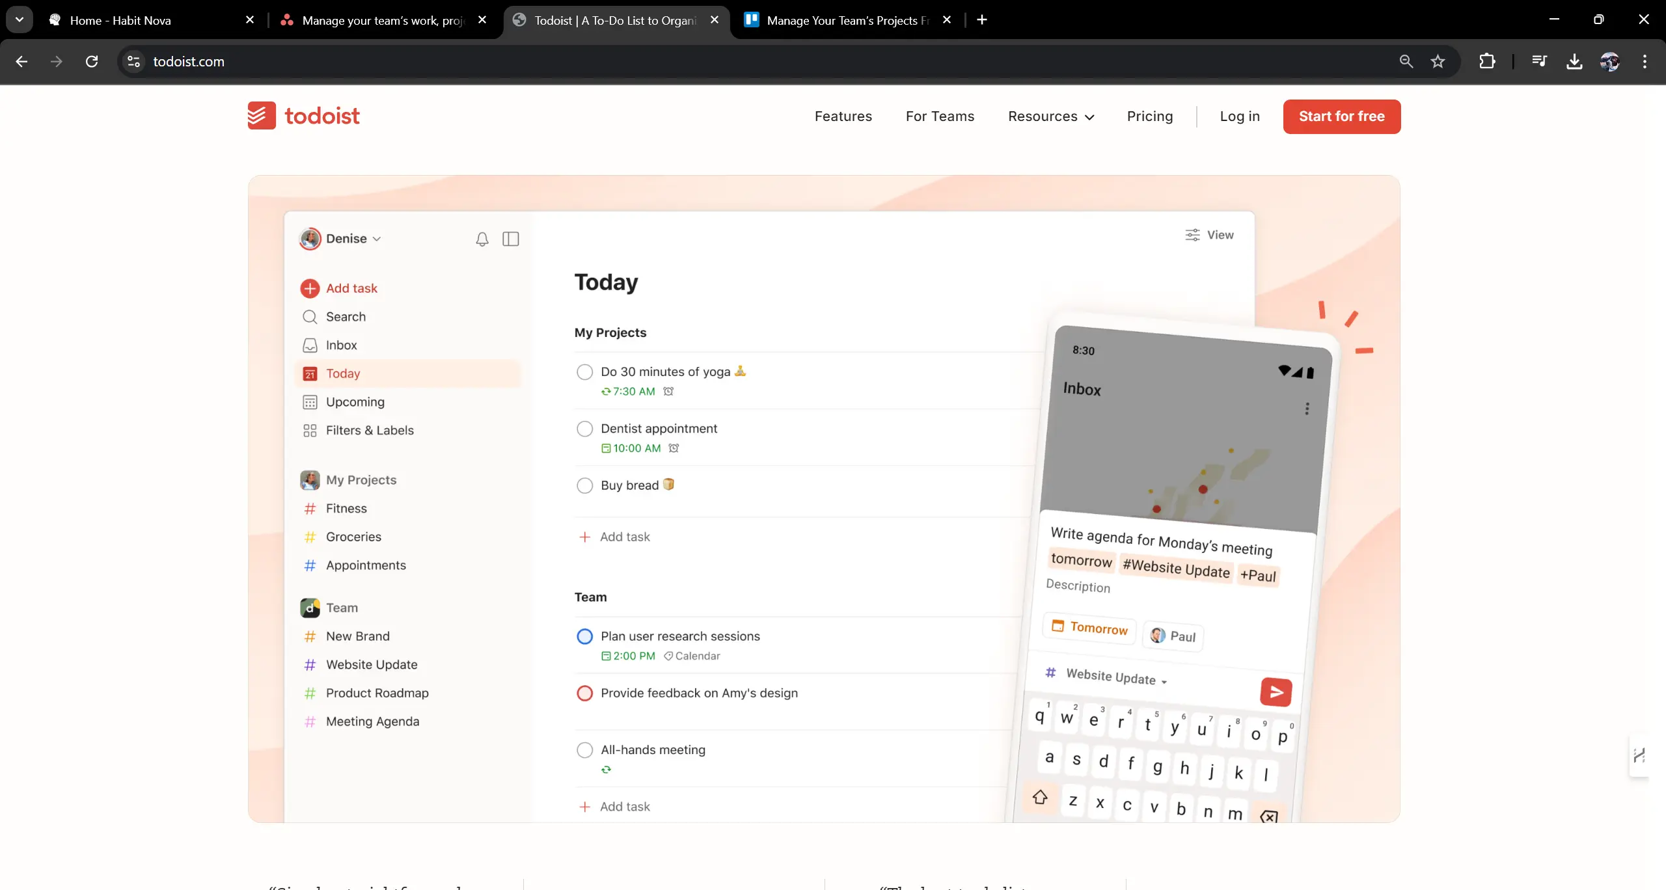
Task: Click the red Add task plus icon
Action: [310, 288]
